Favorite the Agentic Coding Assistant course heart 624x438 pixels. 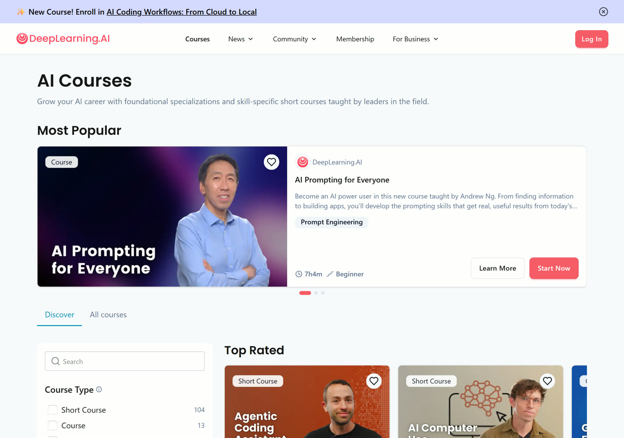[x=374, y=381]
